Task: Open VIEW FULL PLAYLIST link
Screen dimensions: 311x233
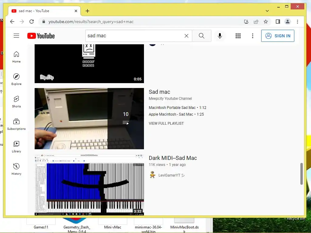Action: (x=166, y=123)
